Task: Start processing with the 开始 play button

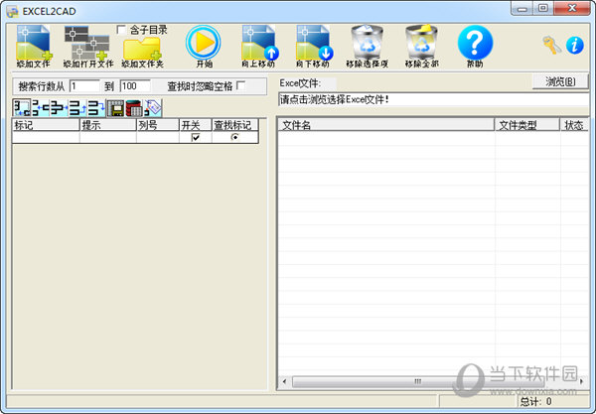Action: (204, 46)
